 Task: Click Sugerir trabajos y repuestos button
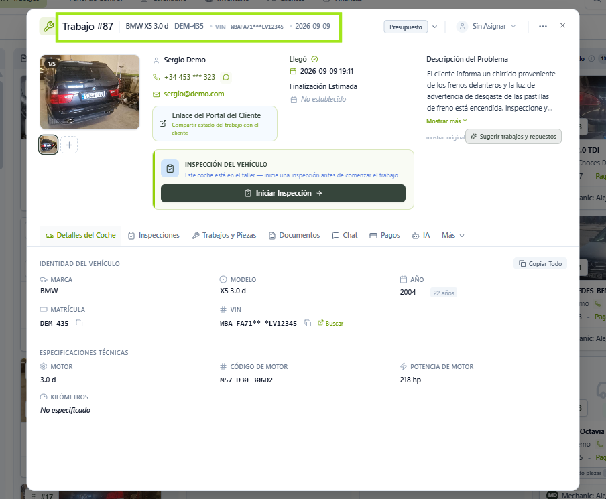click(x=513, y=137)
